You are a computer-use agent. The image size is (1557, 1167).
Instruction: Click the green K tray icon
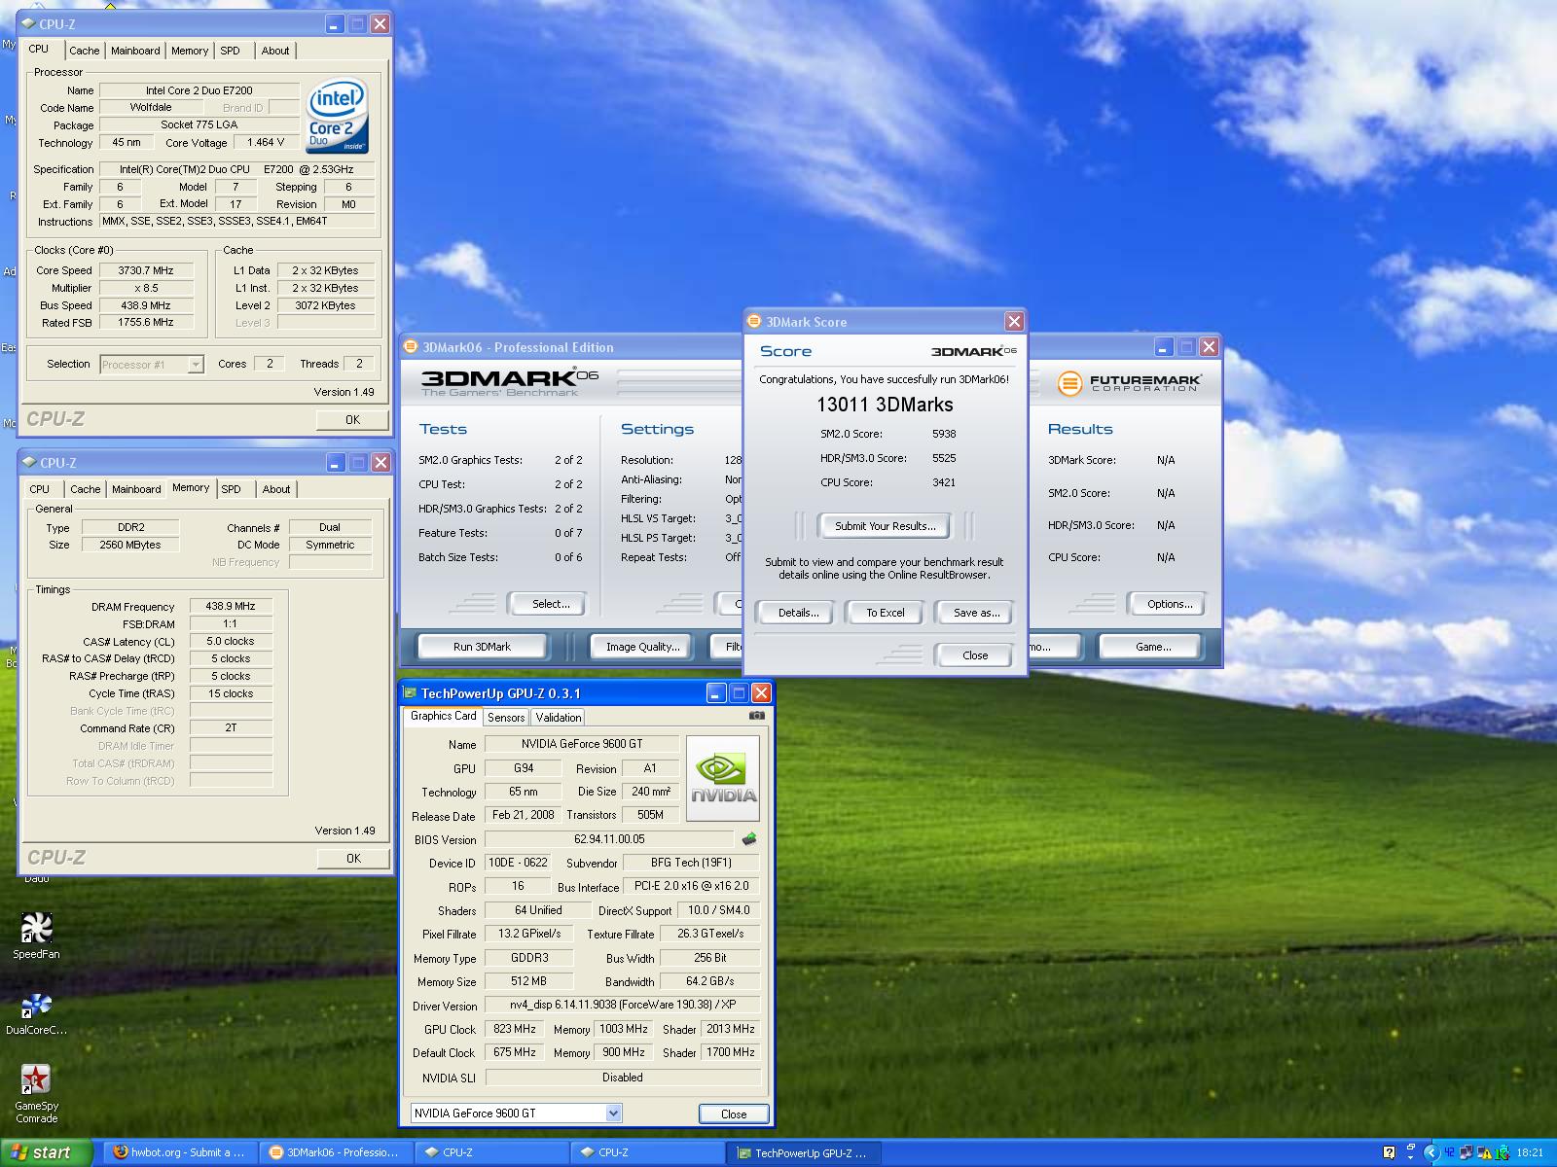point(1503,1152)
